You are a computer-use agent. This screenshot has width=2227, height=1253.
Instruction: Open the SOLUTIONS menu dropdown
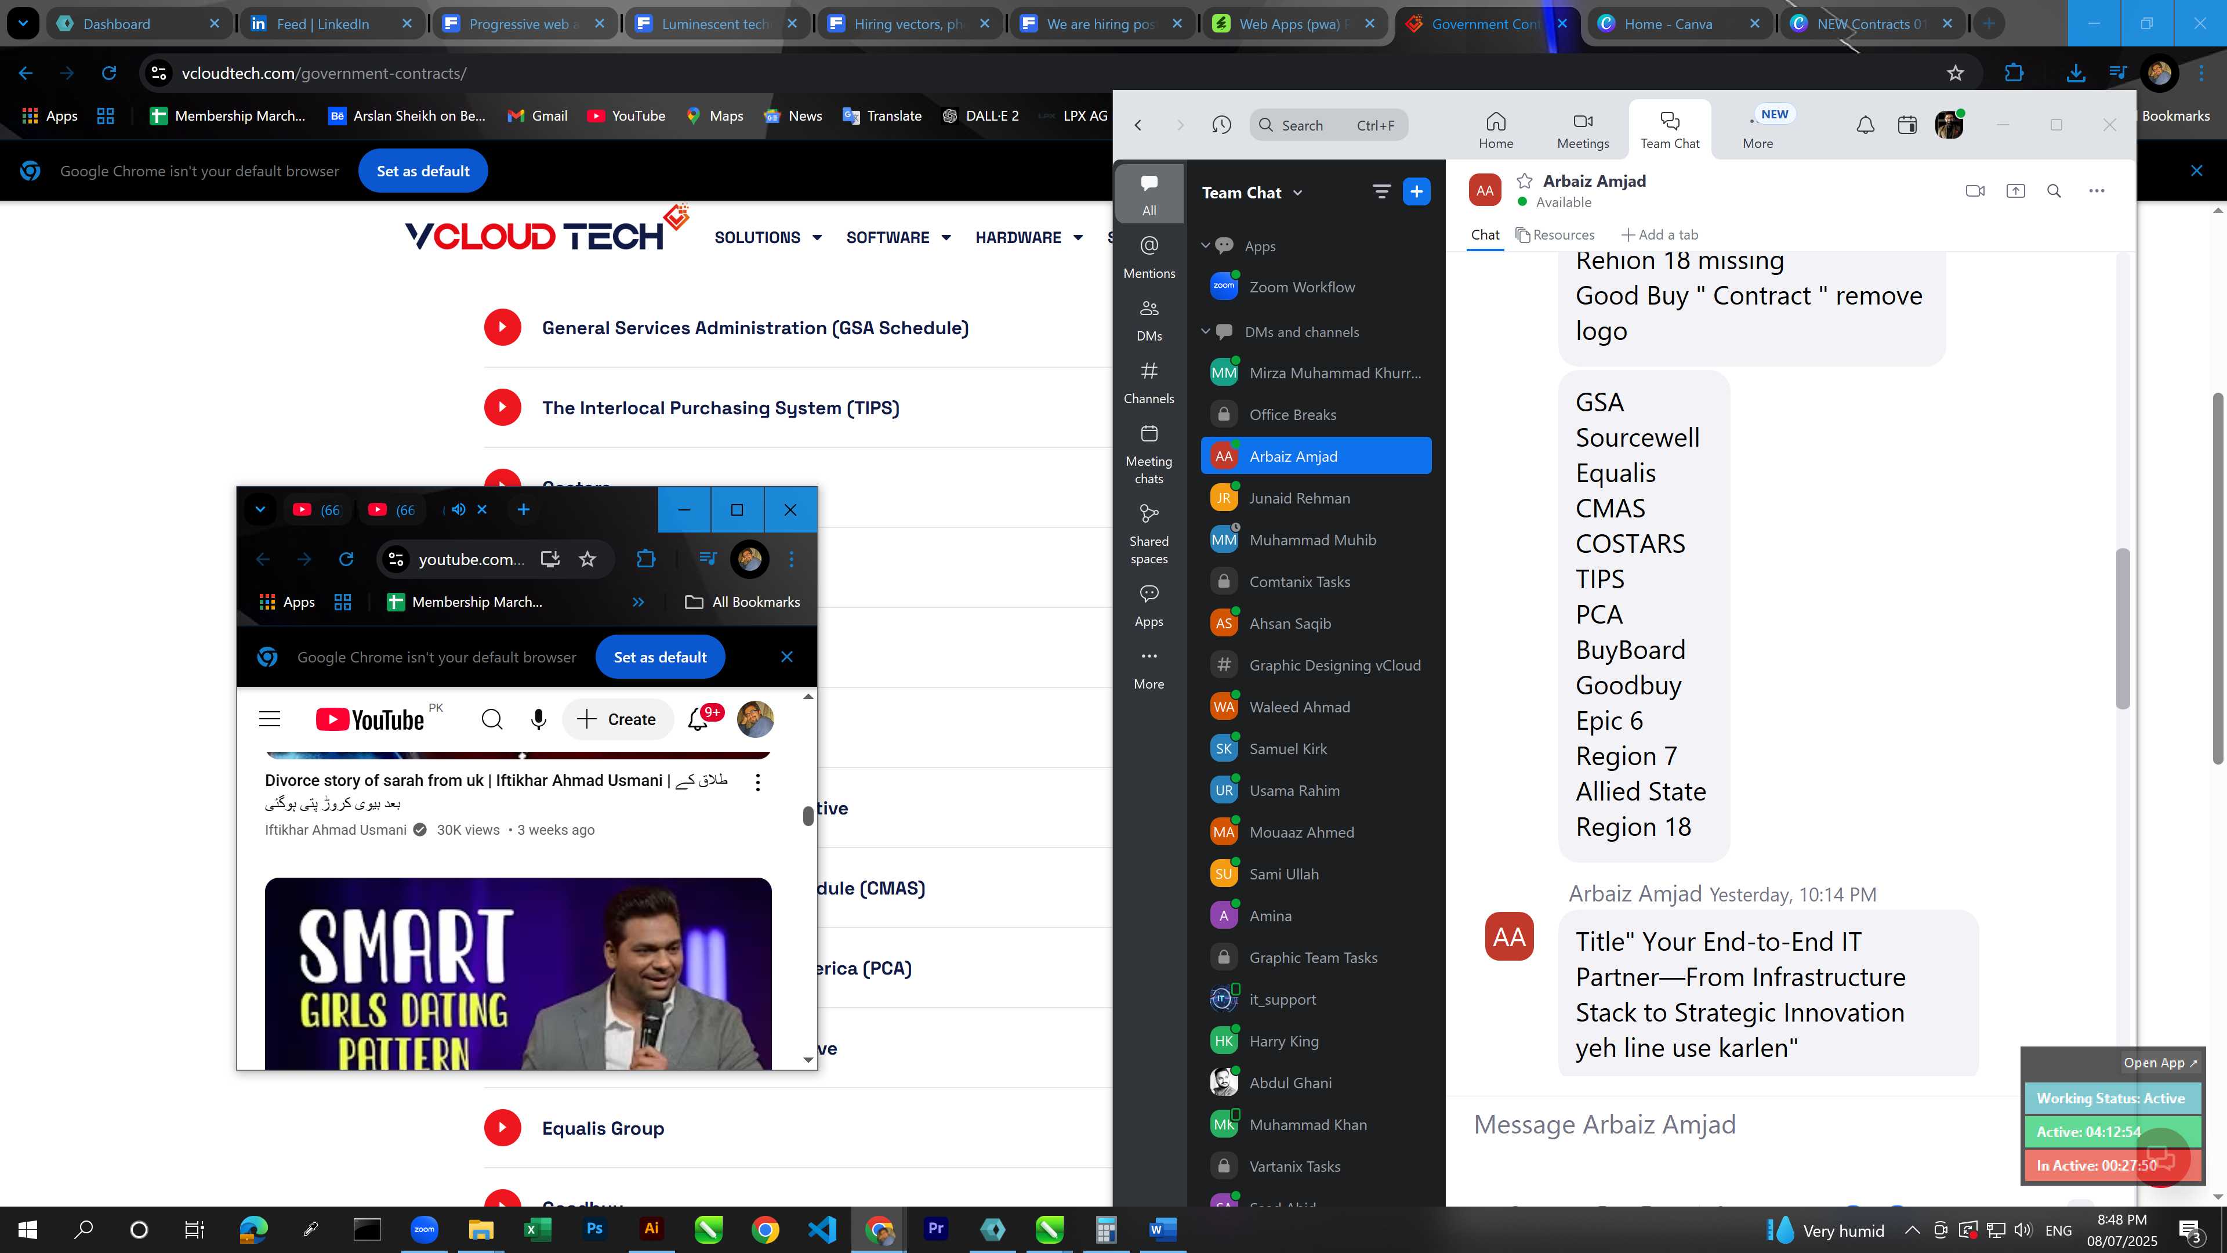pyautogui.click(x=768, y=238)
